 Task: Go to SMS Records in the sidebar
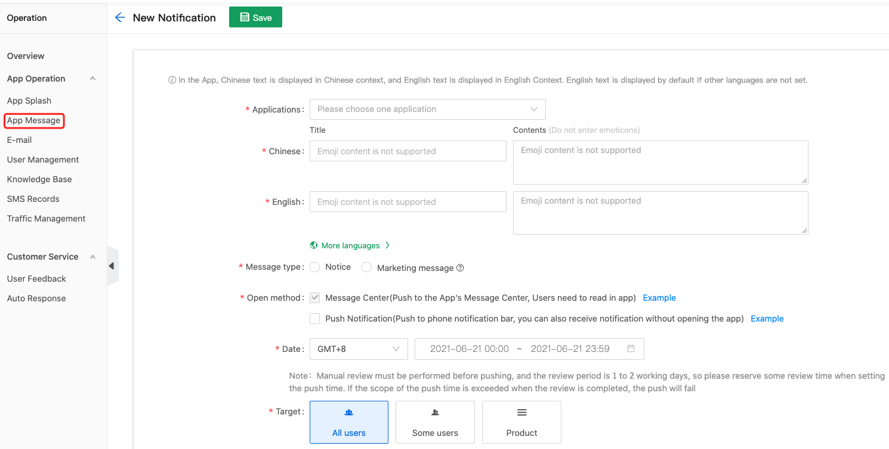(x=33, y=198)
